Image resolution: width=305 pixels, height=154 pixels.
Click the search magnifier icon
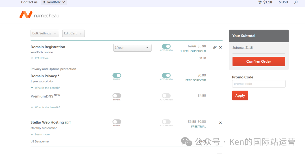[296, 2]
